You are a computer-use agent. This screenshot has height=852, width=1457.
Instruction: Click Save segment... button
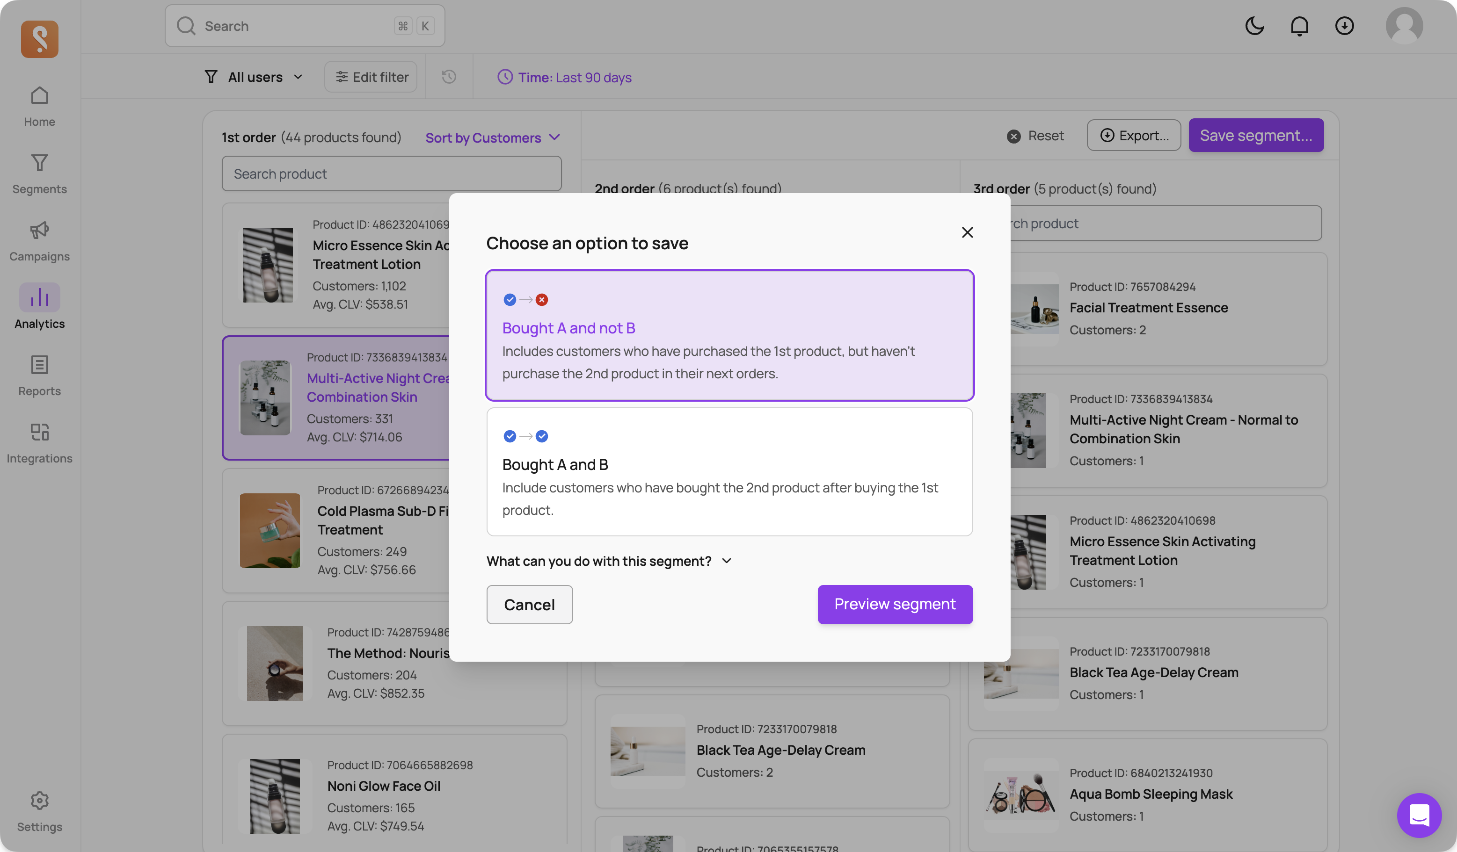1256,135
